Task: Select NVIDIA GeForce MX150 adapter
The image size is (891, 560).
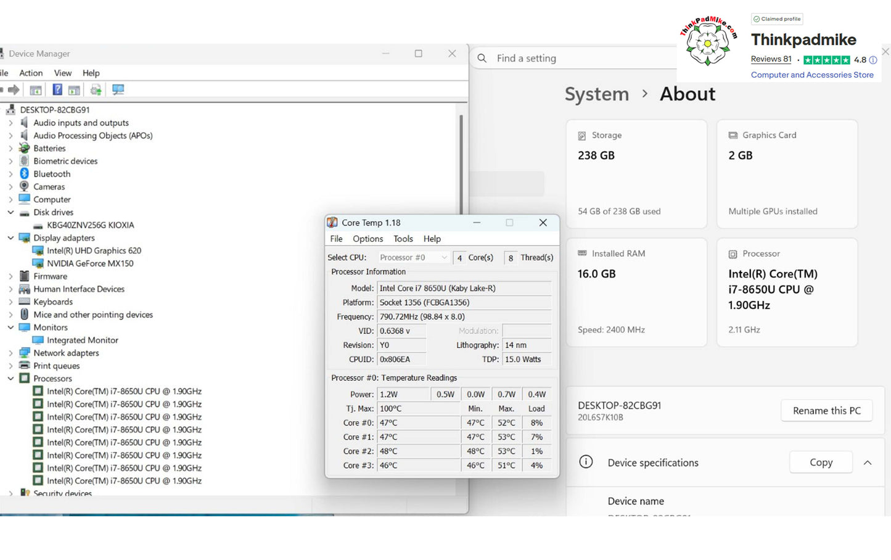Action: pos(90,263)
